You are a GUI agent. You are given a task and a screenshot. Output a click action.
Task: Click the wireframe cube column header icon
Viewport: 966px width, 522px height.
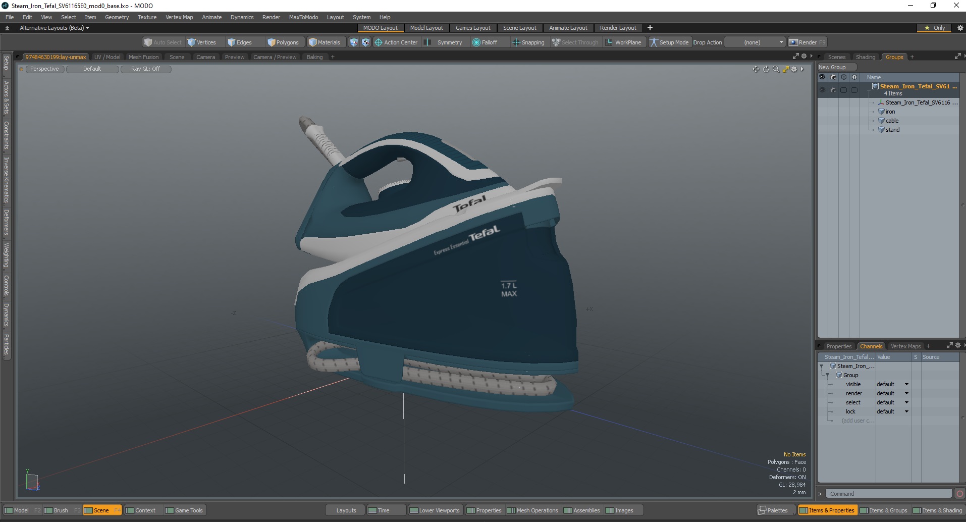pyautogui.click(x=844, y=77)
